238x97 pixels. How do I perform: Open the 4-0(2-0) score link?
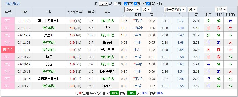click(x=76, y=28)
